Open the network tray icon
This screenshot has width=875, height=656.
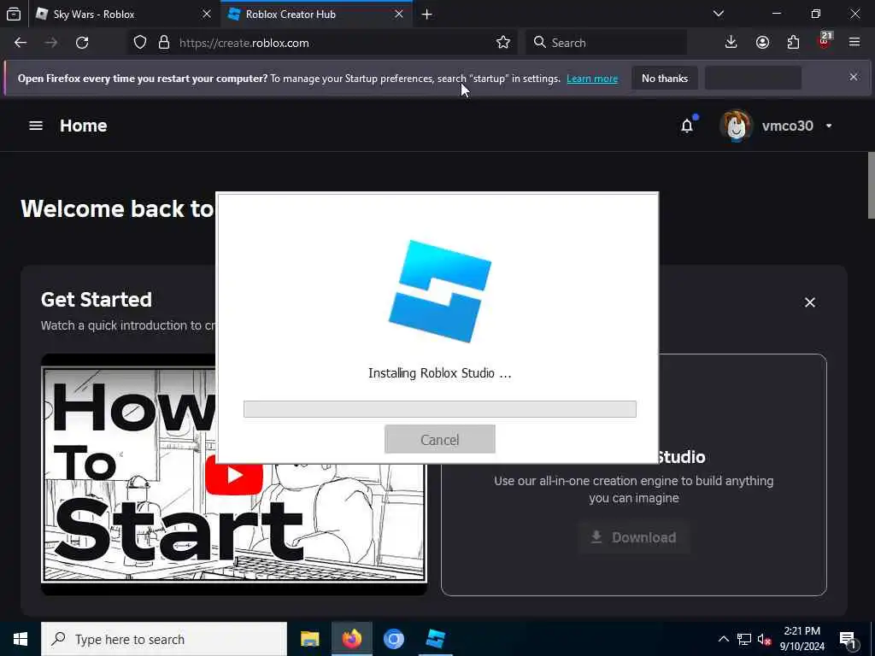click(744, 639)
